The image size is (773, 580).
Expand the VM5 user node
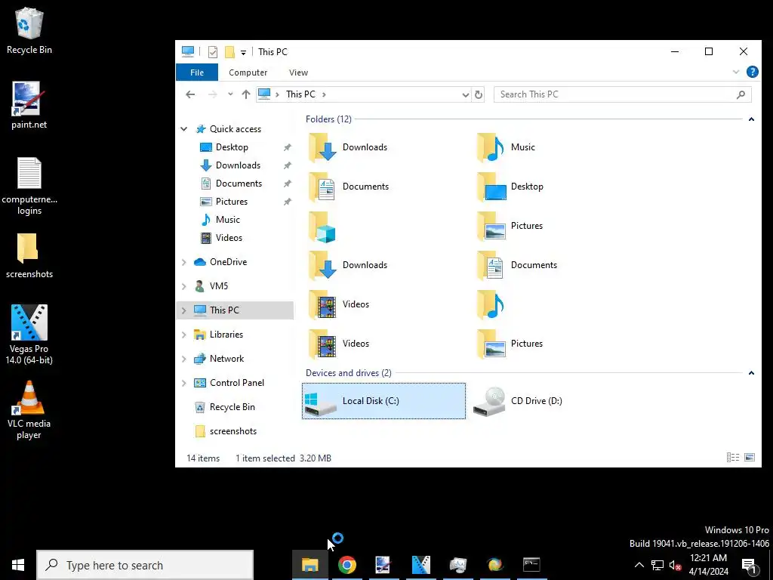[x=184, y=286]
